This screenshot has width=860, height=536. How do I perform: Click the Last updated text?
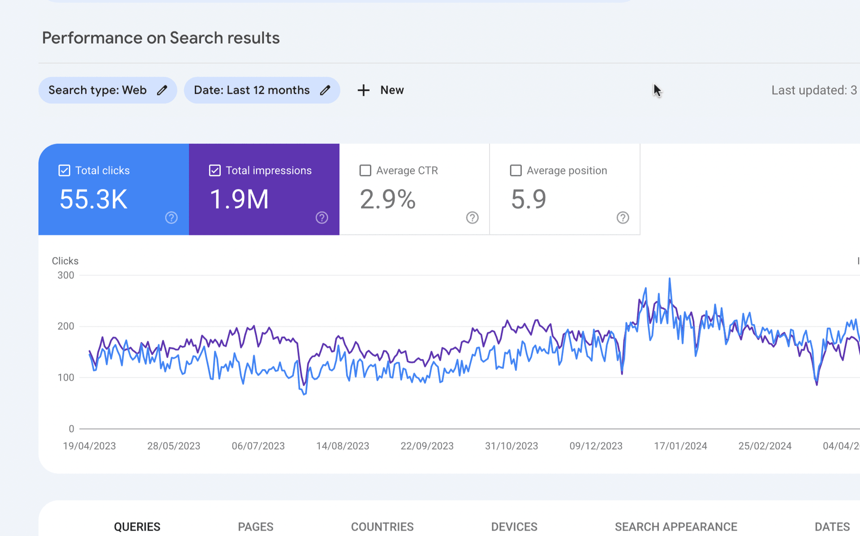[814, 90]
